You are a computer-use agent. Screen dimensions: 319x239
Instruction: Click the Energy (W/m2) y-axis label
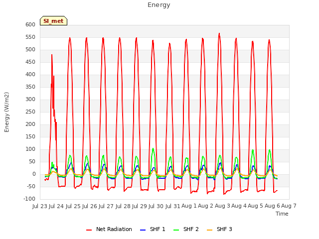[6, 112]
